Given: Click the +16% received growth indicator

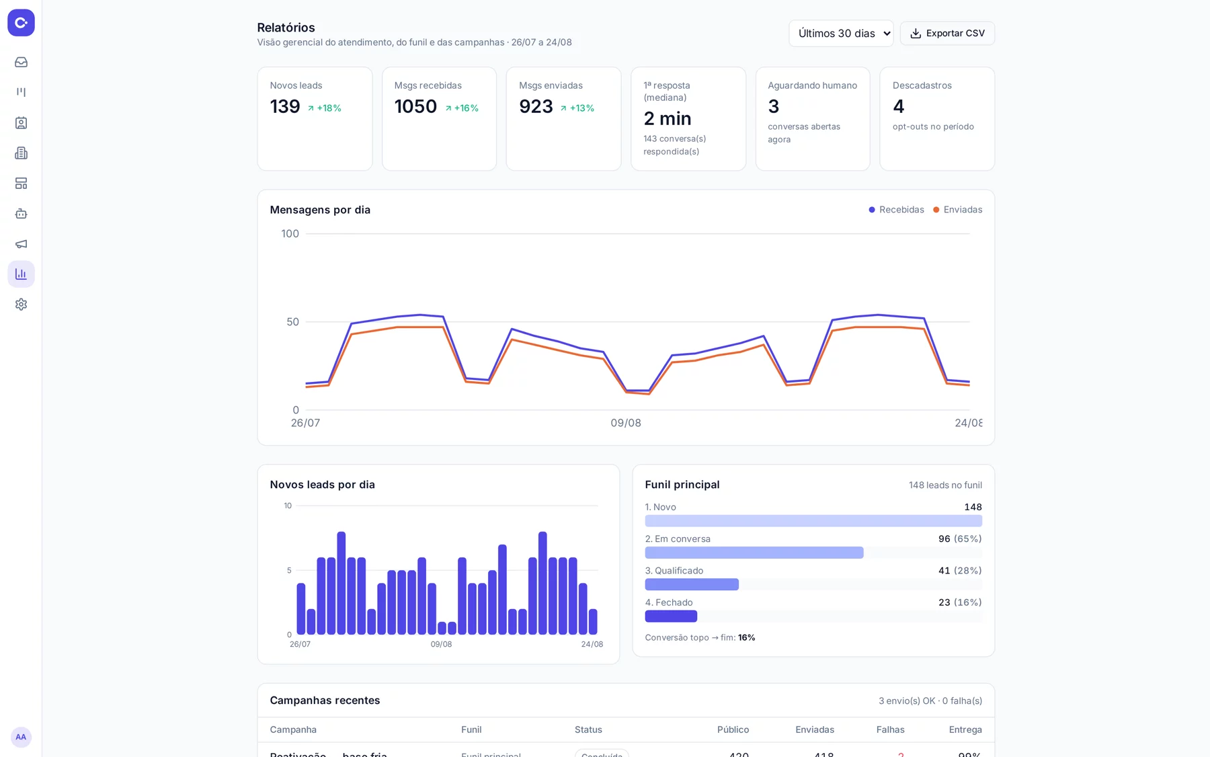Looking at the screenshot, I should [462, 108].
